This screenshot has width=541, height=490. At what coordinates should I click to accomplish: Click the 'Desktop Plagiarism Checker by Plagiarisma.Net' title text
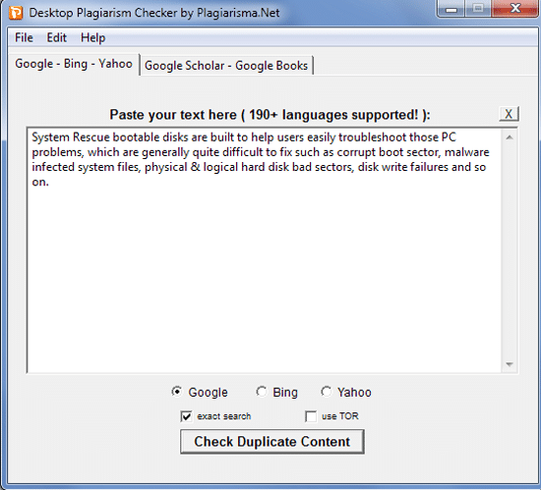tap(154, 13)
